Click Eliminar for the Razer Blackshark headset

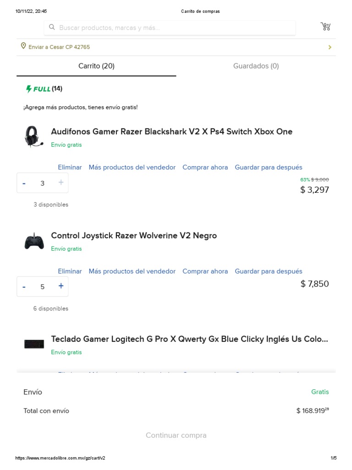(x=70, y=168)
